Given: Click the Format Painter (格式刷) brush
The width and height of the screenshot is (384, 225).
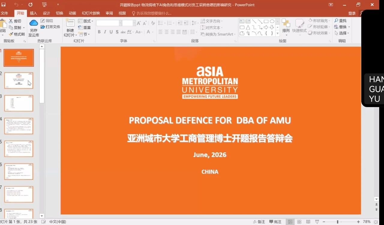Looking at the screenshot, I should tap(17, 34).
